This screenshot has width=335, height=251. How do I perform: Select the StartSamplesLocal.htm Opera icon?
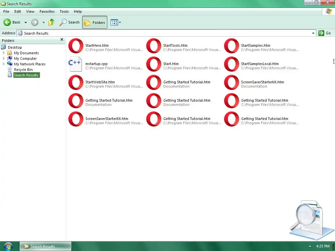pos(231,64)
